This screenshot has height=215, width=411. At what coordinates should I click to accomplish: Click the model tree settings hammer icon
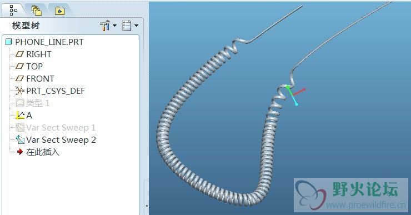click(x=105, y=26)
